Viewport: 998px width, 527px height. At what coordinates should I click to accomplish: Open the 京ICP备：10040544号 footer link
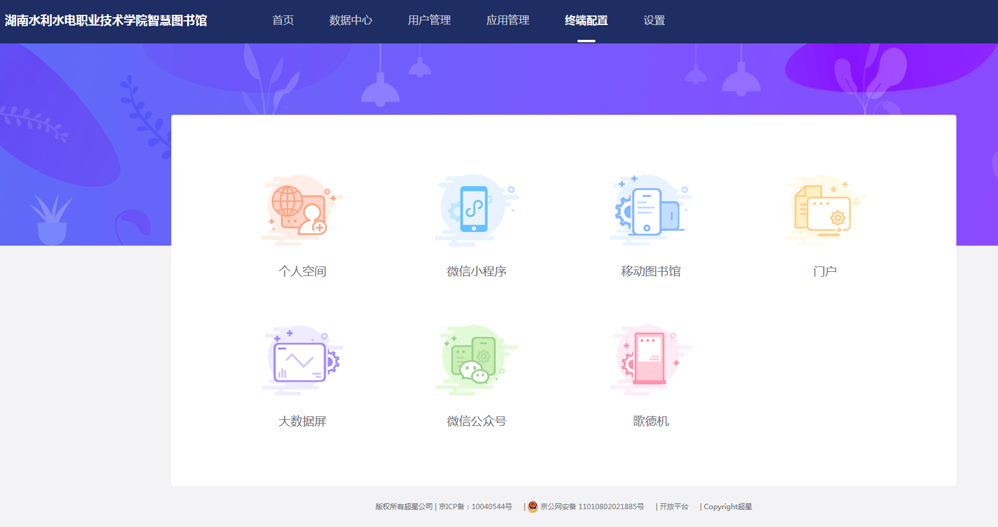point(475,507)
